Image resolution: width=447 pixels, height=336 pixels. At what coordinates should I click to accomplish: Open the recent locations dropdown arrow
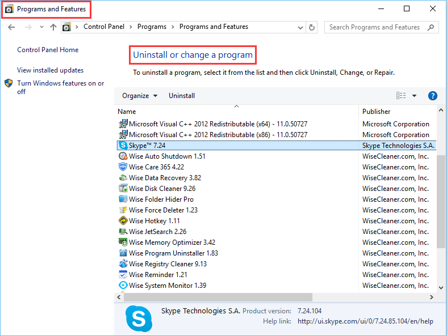[41, 27]
